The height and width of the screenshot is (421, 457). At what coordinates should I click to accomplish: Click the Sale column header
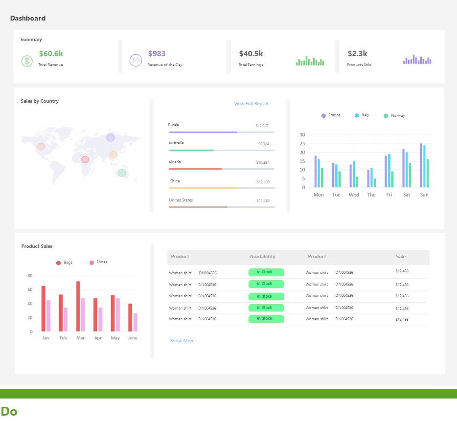point(400,257)
